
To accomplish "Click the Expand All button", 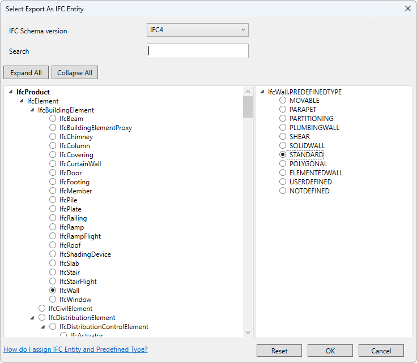I will tap(26, 72).
